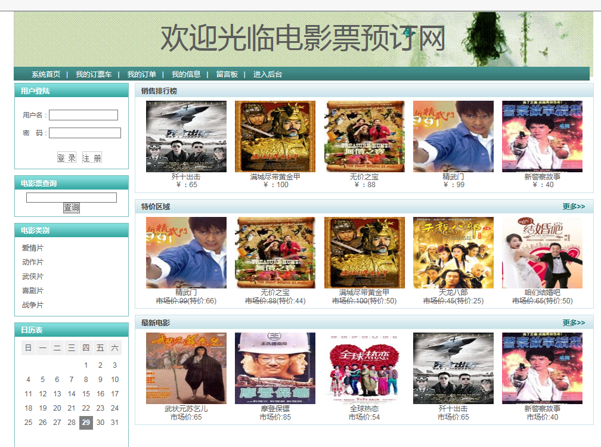
Task: Select the 战争片 category
Action: (x=33, y=305)
